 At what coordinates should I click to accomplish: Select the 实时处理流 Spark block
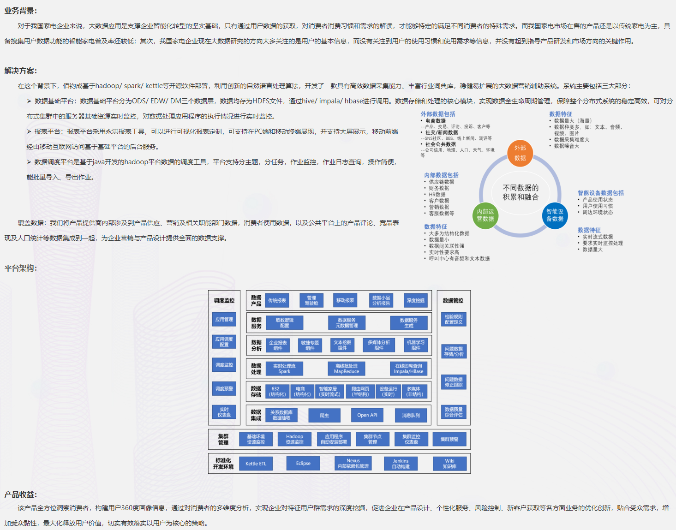pos(284,369)
